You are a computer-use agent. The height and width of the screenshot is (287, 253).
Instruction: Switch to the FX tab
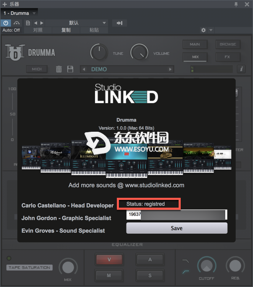click(228, 57)
